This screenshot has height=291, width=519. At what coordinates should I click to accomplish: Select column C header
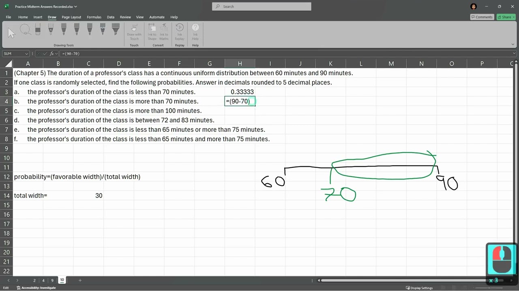click(88, 64)
